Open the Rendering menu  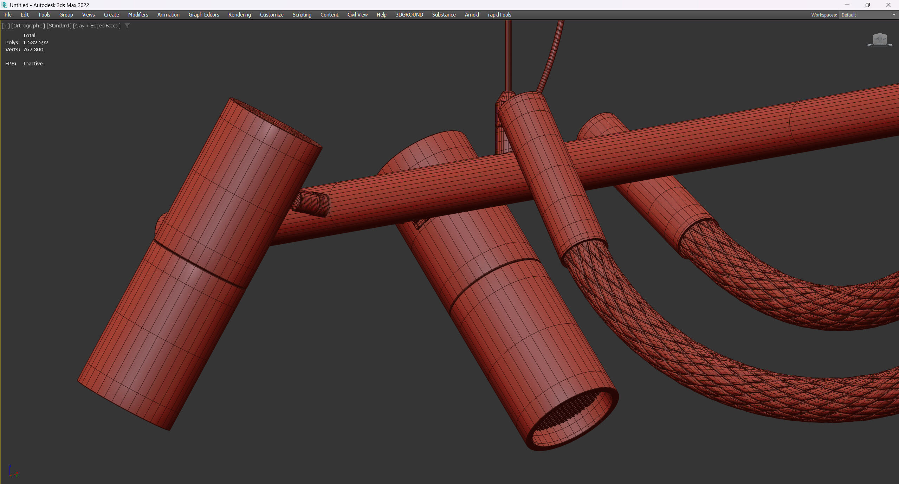pos(239,15)
